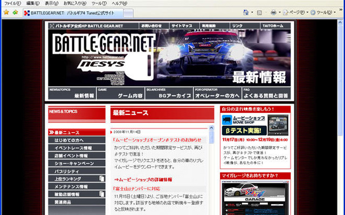Open the 「富士山」ナンバーに対応 headline
Viewport: 345px width, 215px height.
point(136,189)
